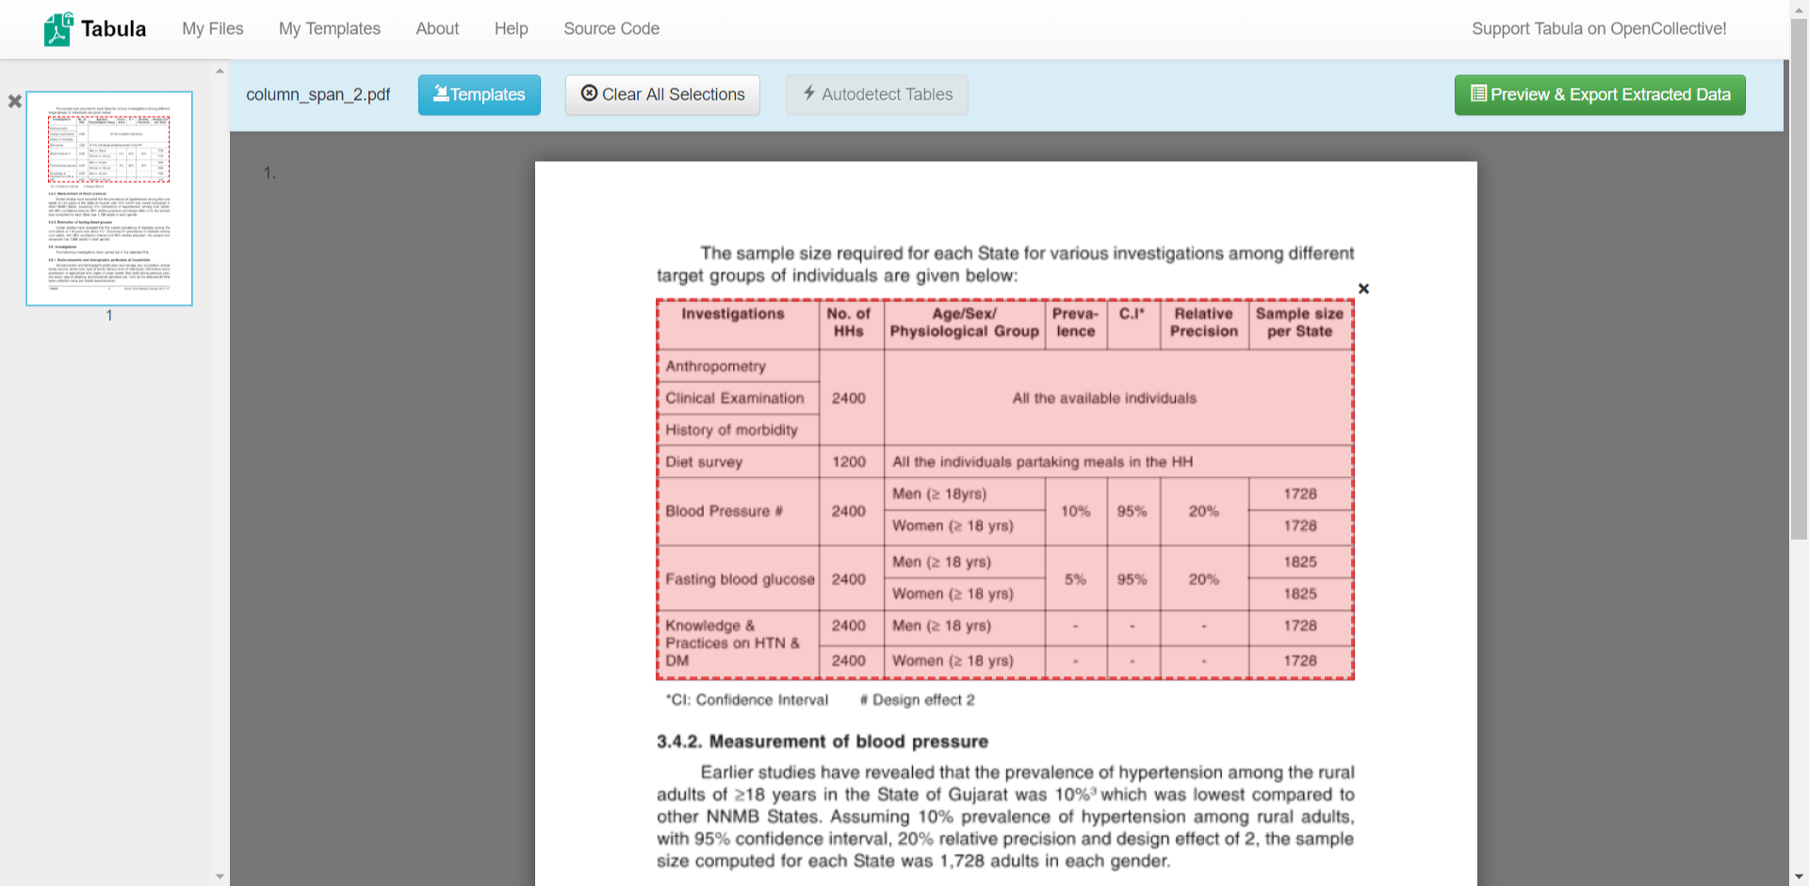
Task: Click the Tabula logo icon
Action: 57,29
